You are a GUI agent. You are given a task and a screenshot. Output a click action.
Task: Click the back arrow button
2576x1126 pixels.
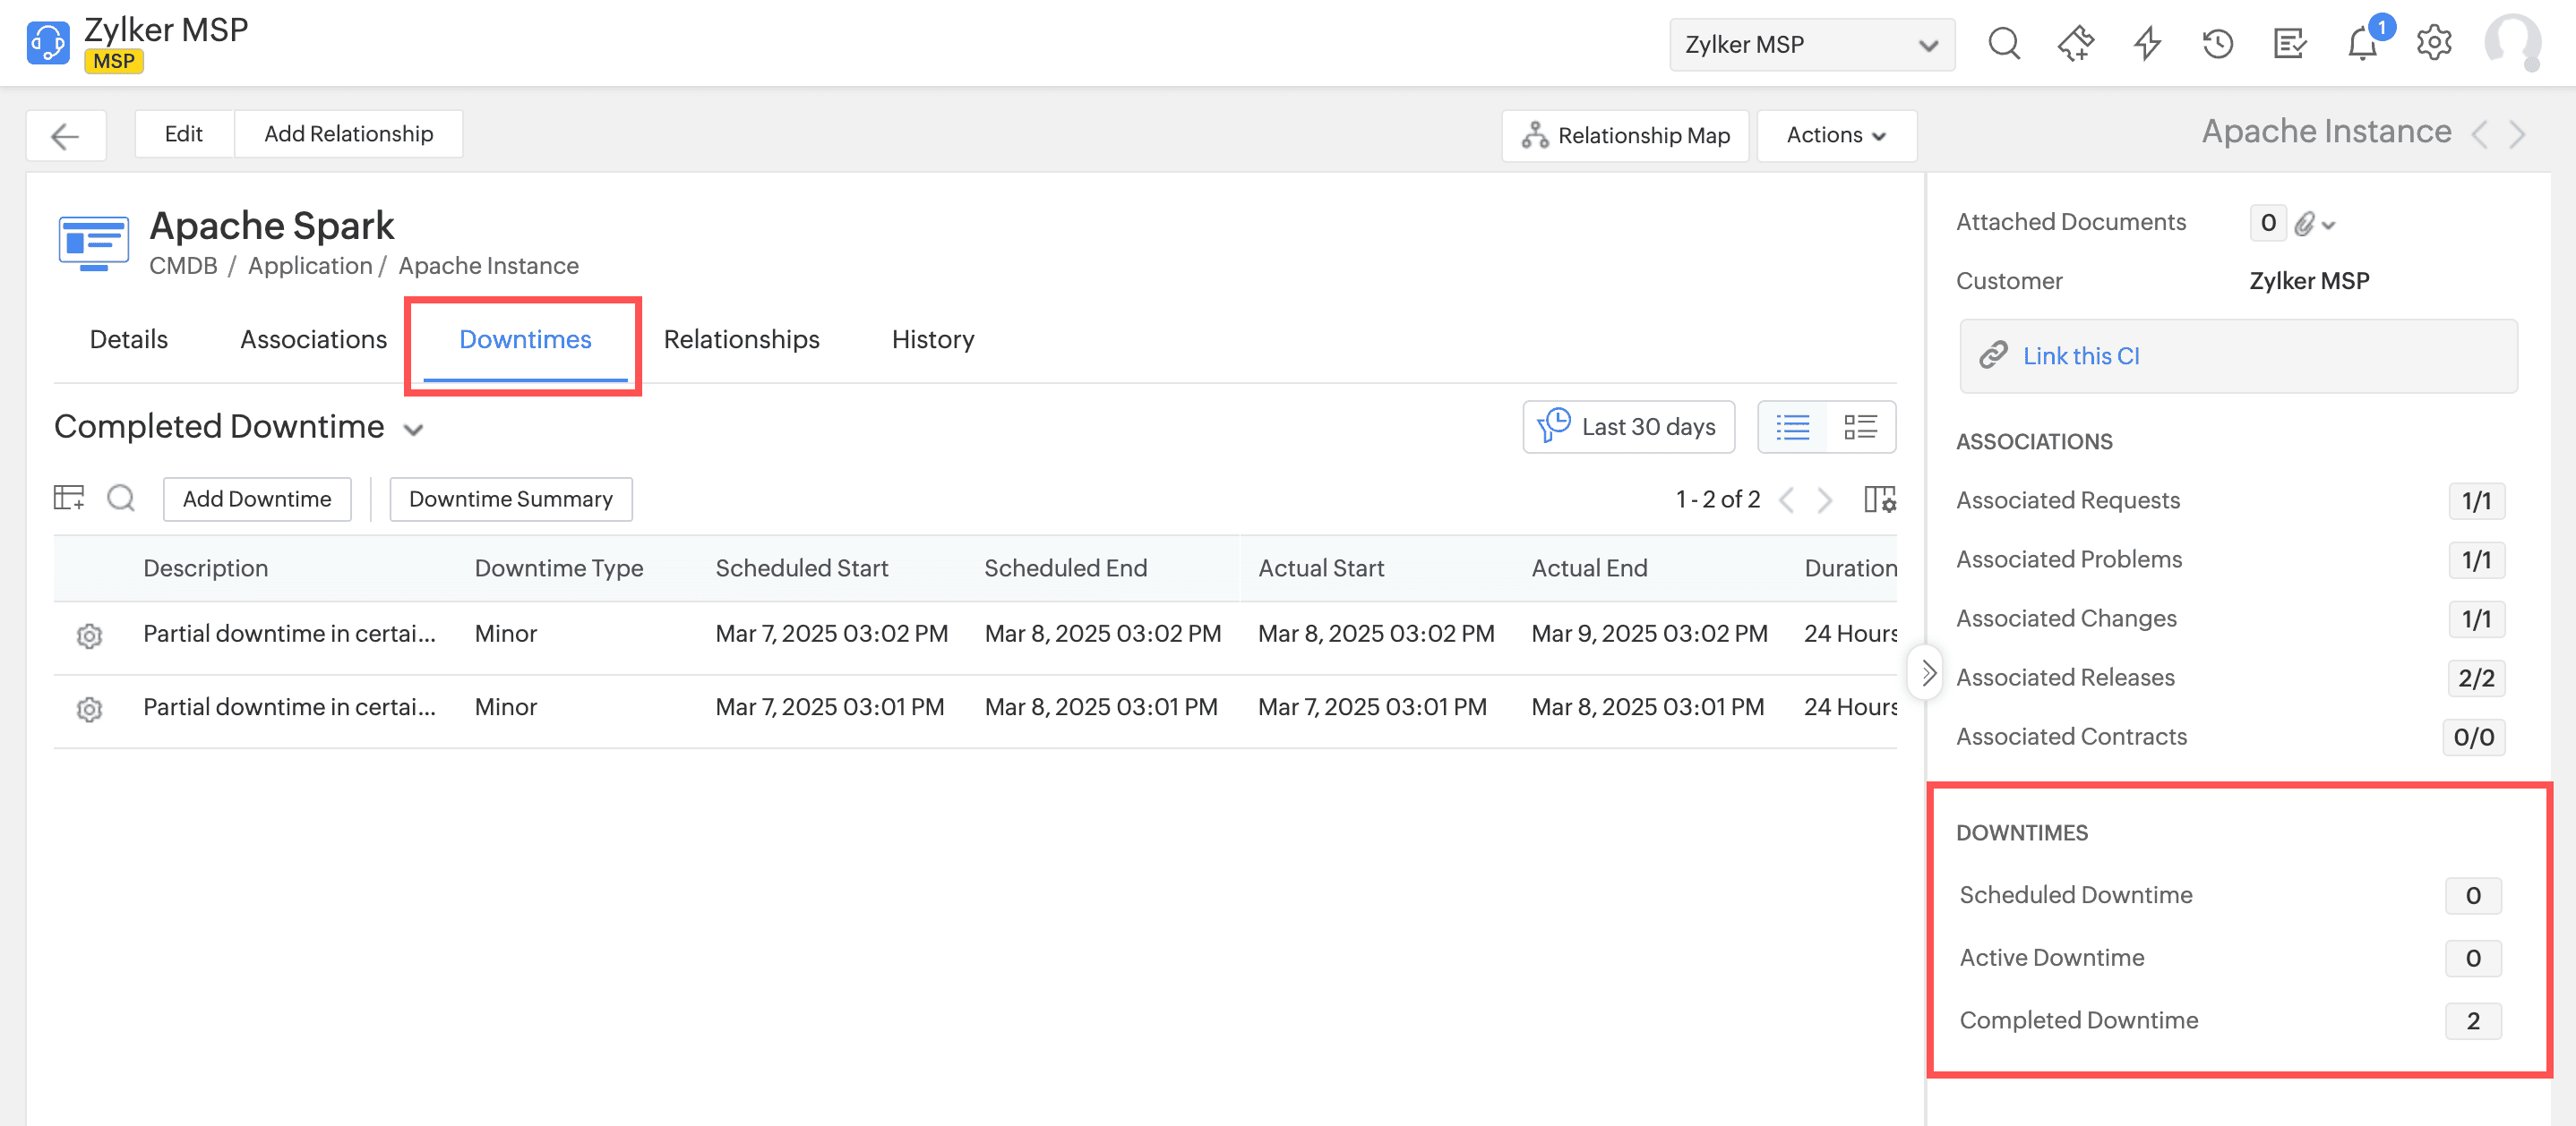[65, 136]
